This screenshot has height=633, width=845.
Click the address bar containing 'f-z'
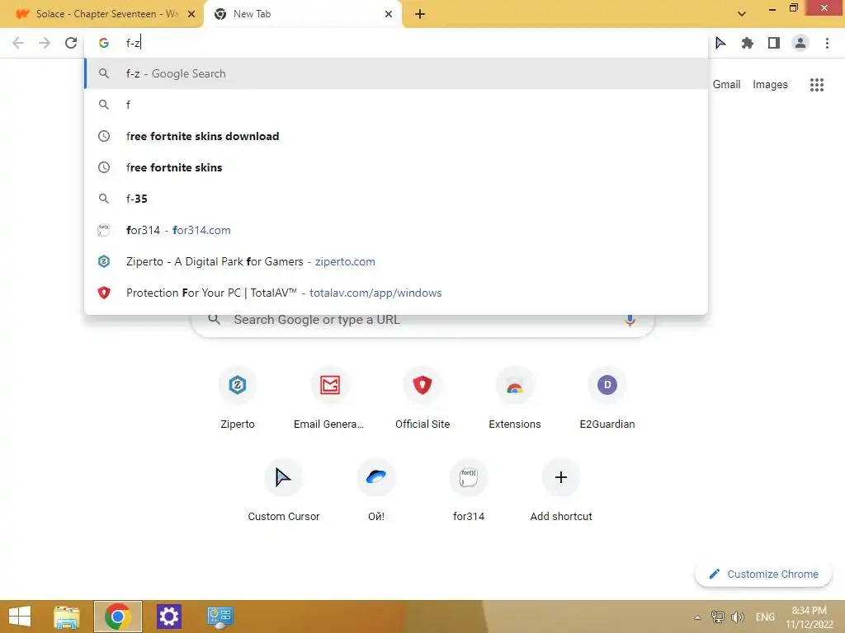tap(396, 43)
